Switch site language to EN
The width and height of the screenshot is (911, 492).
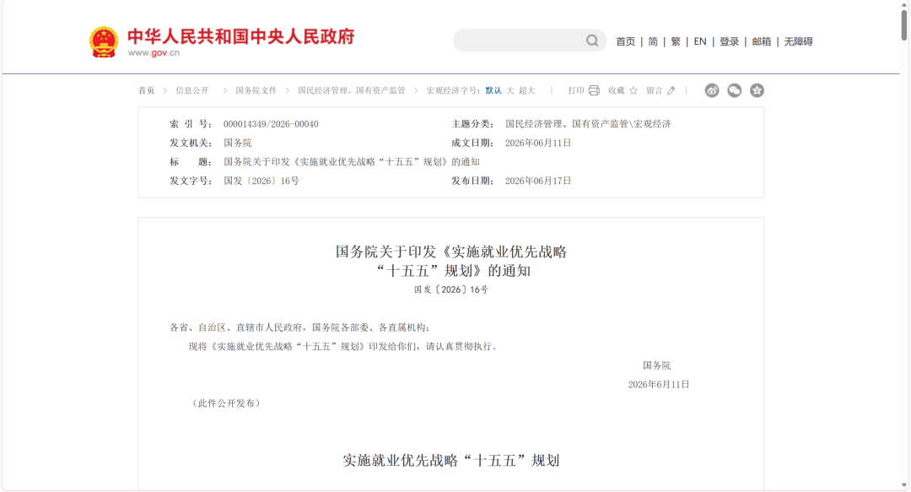pyautogui.click(x=700, y=41)
